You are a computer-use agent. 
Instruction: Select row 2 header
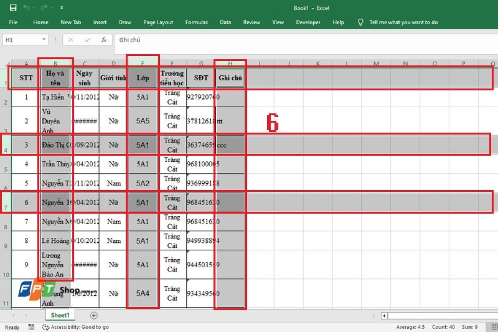tap(6, 97)
